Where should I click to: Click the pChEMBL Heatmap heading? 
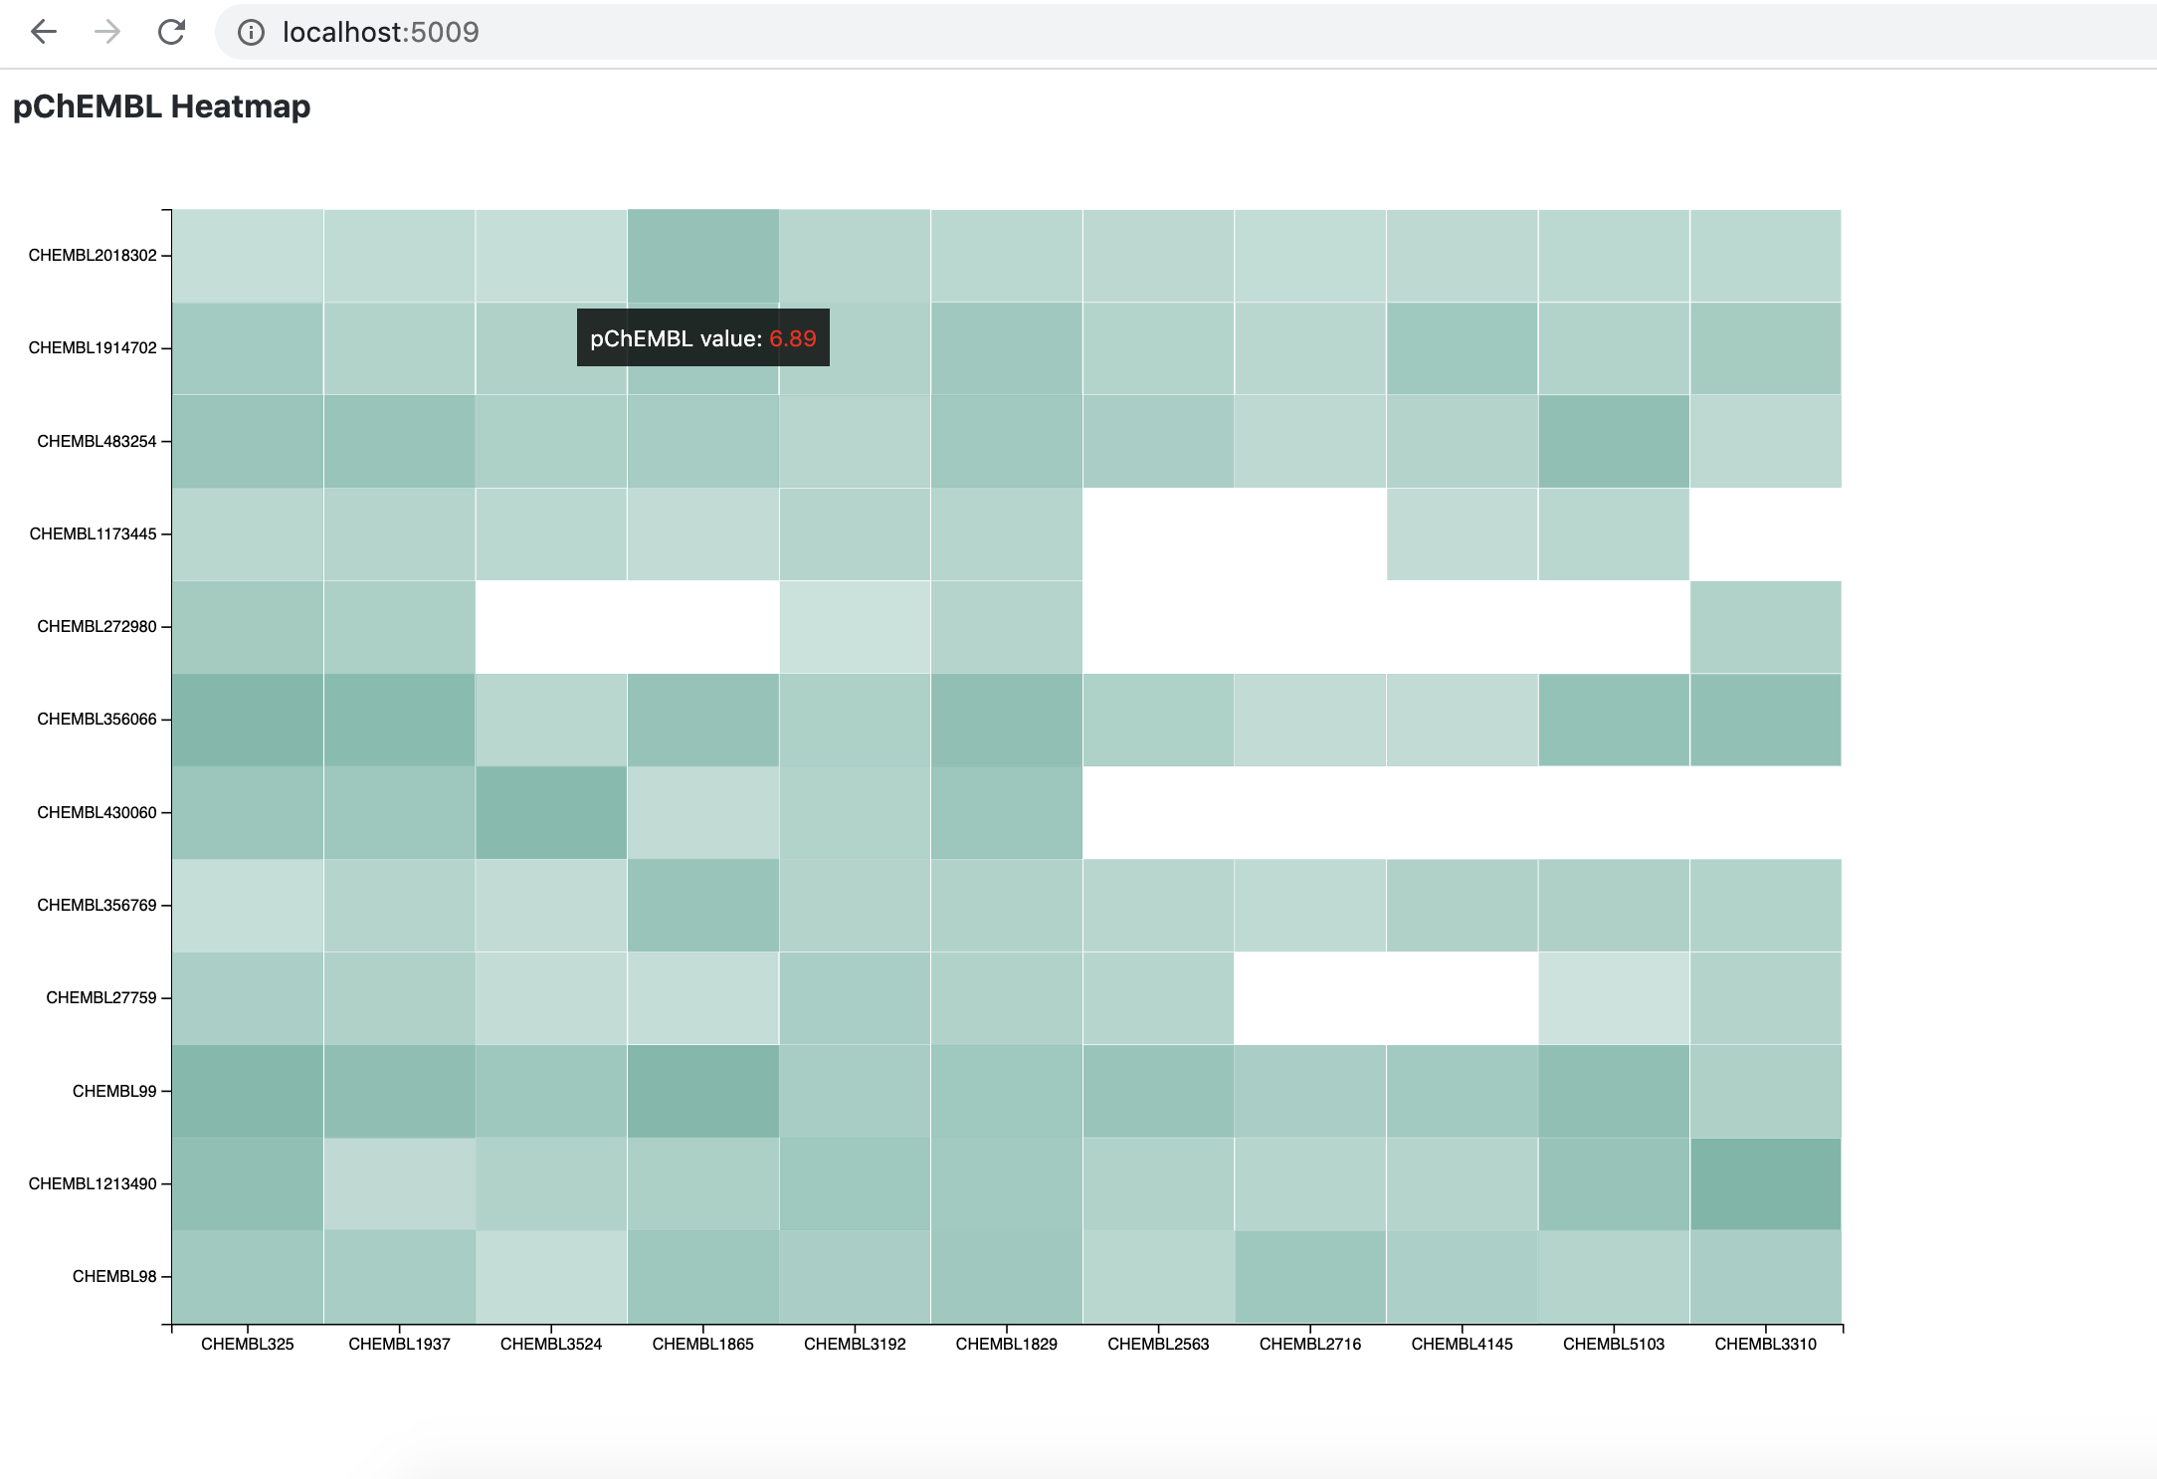(161, 106)
